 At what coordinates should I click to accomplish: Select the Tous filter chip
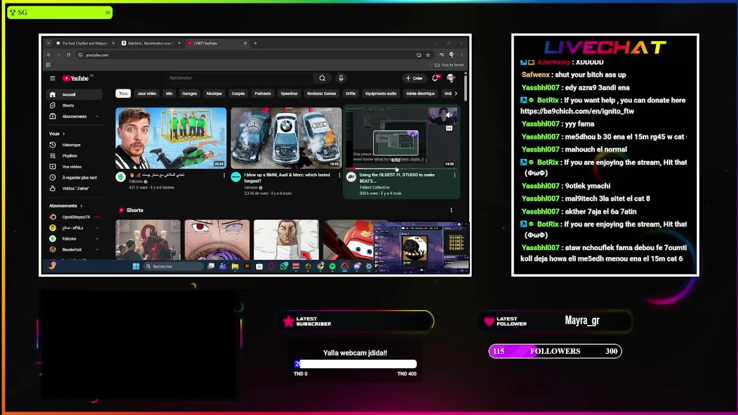[123, 93]
